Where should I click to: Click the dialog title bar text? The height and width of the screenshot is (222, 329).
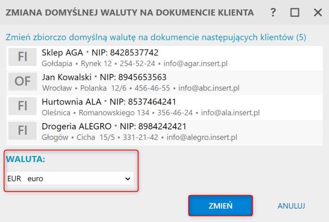[x=129, y=13]
